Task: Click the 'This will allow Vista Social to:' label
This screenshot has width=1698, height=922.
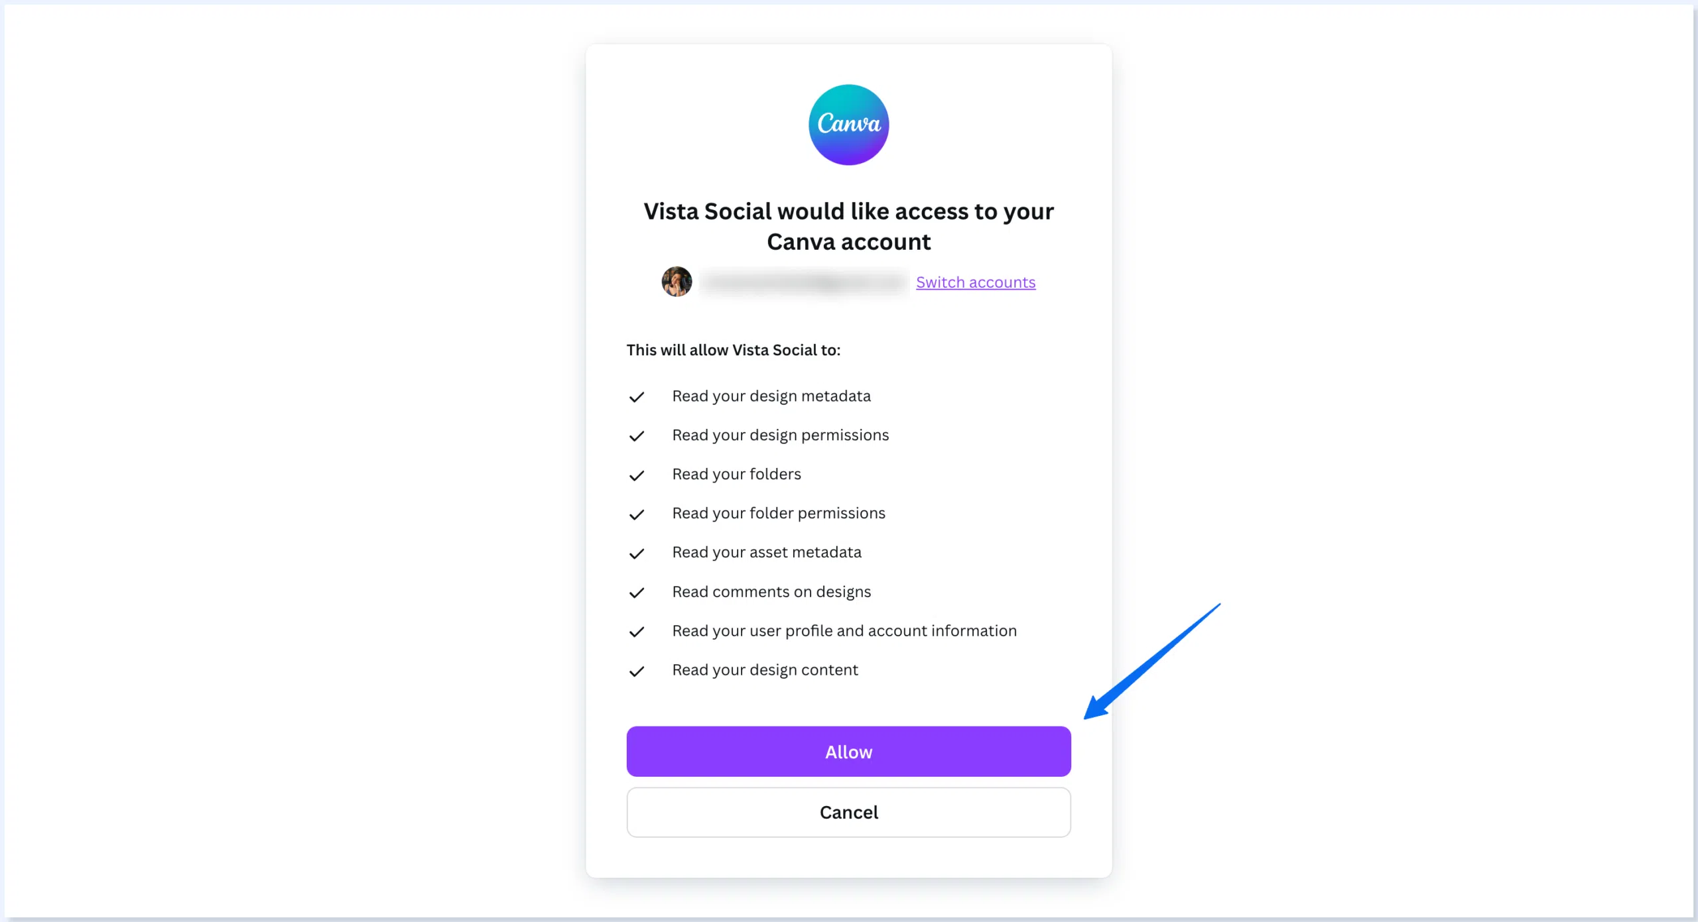Action: [733, 350]
